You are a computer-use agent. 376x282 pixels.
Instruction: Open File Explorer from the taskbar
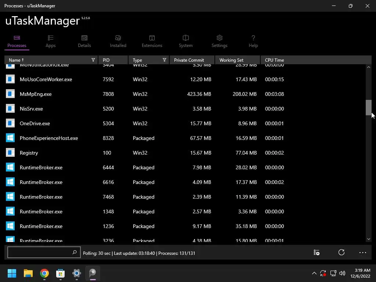pos(28,273)
